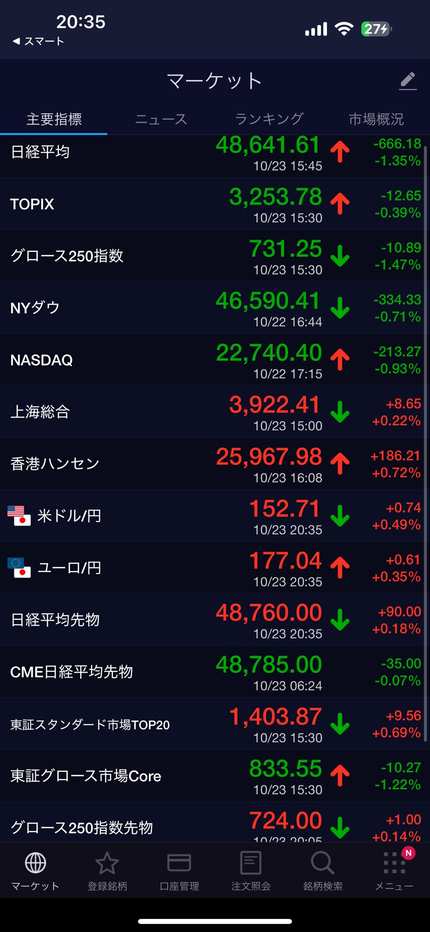The height and width of the screenshot is (932, 430).
Task: Open 登録銘柄 star icon
Action: pos(107,863)
